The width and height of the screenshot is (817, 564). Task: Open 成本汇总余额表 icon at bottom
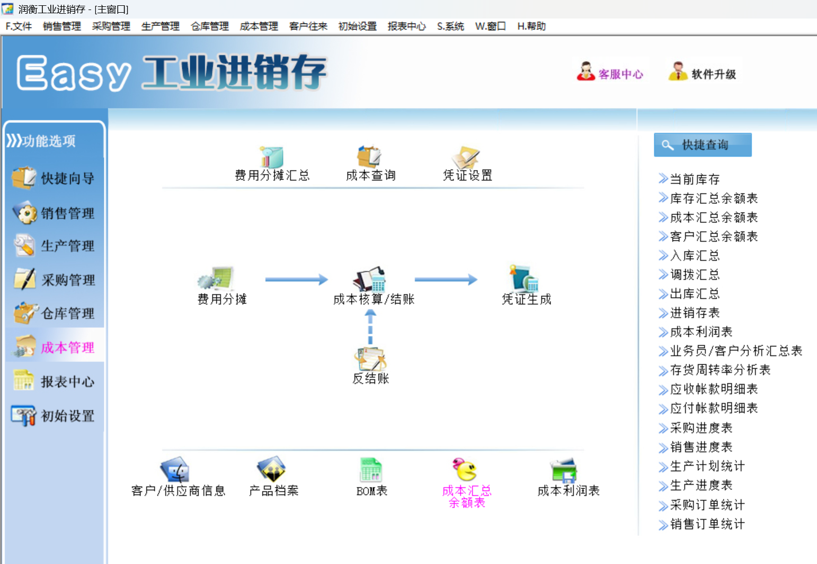click(x=466, y=469)
